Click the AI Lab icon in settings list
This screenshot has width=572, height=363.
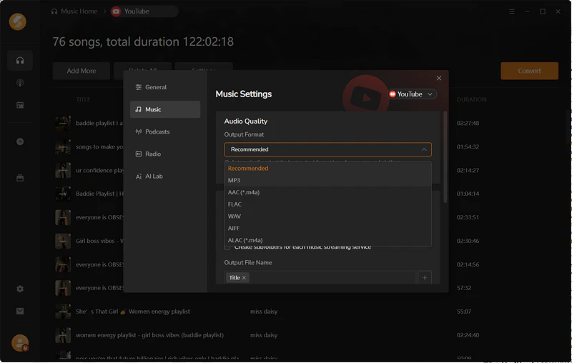point(138,176)
